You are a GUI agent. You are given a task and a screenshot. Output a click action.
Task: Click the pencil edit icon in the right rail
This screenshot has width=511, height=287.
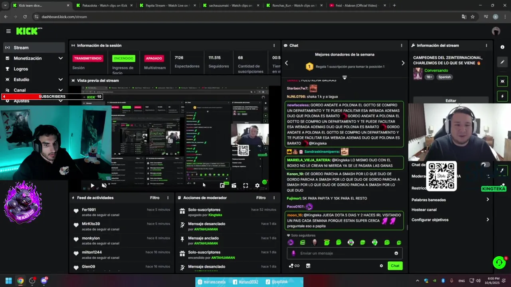pos(502,62)
